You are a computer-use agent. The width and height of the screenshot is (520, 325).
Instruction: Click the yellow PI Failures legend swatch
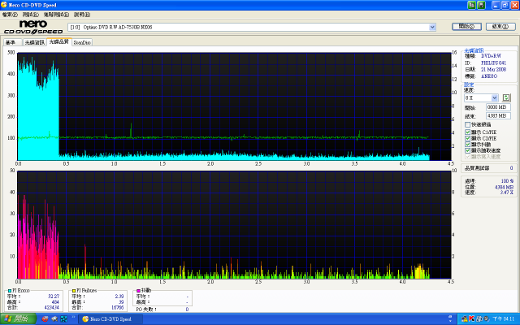pos(74,291)
